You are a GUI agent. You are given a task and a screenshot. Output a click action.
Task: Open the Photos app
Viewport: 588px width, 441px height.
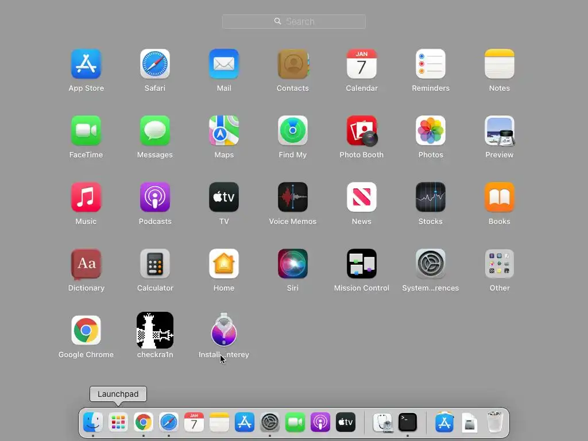pyautogui.click(x=431, y=130)
